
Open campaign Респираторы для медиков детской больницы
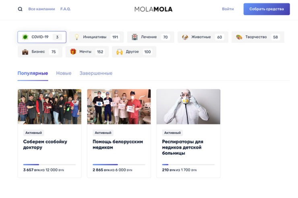click(183, 147)
